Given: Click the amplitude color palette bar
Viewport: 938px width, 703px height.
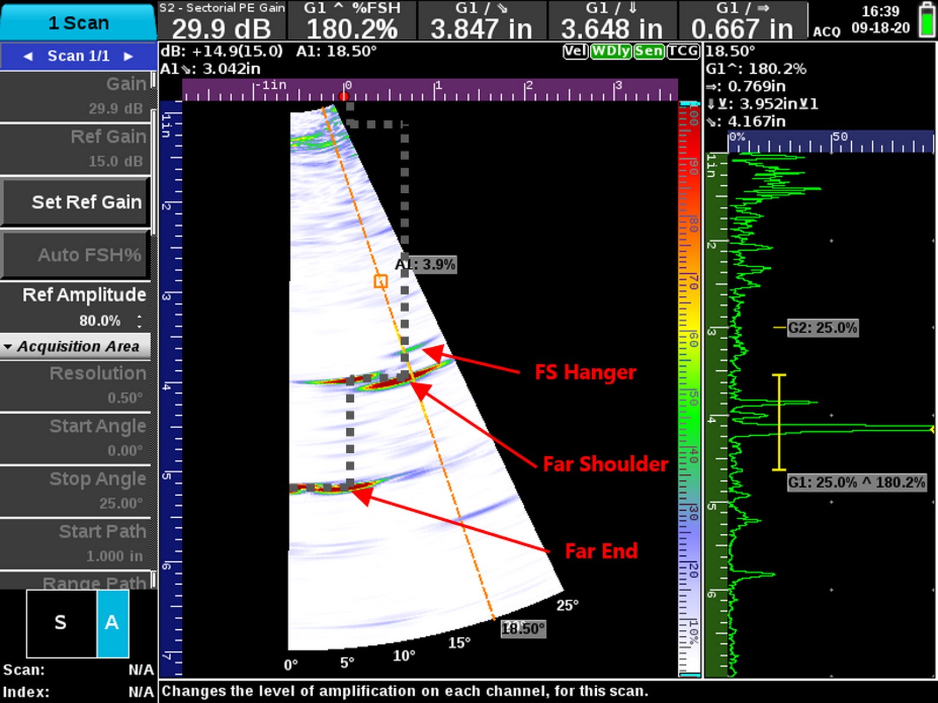Looking at the screenshot, I should click(689, 387).
